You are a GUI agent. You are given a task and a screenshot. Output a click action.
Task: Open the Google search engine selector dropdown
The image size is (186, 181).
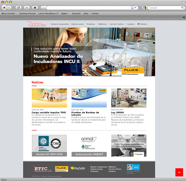pos(145,7)
